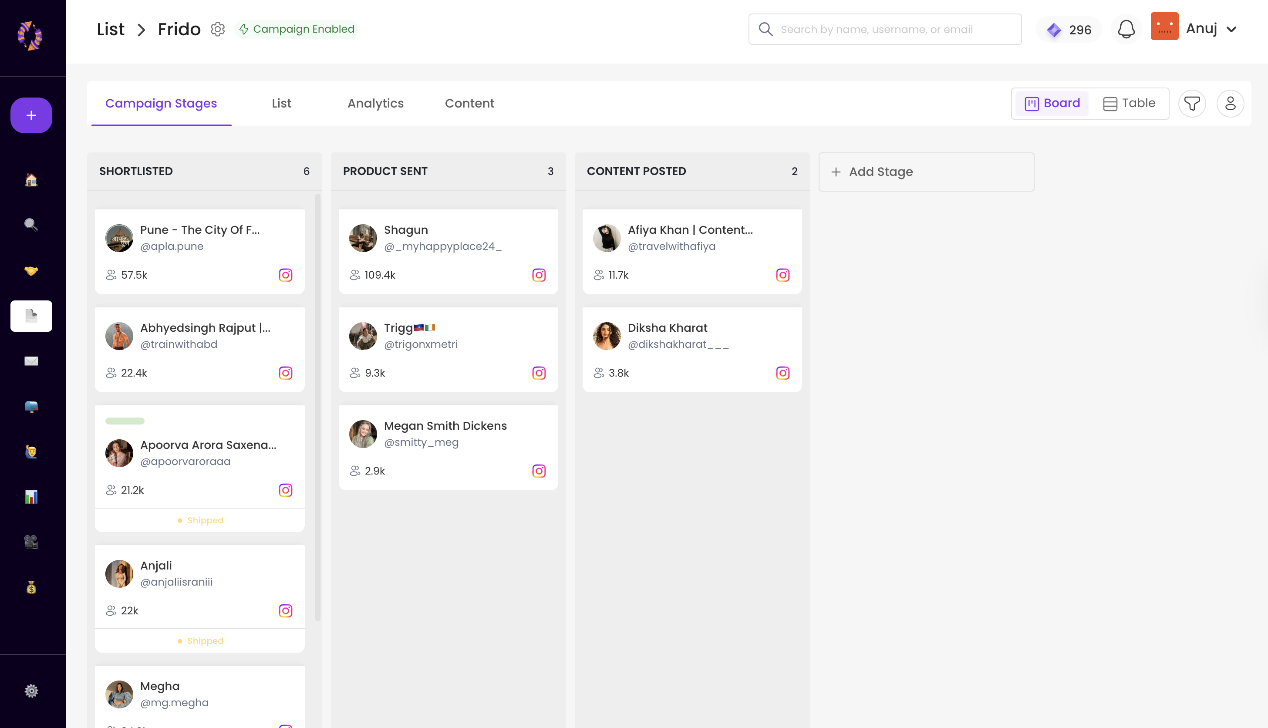Click the green label on Apoorva's card

125,421
